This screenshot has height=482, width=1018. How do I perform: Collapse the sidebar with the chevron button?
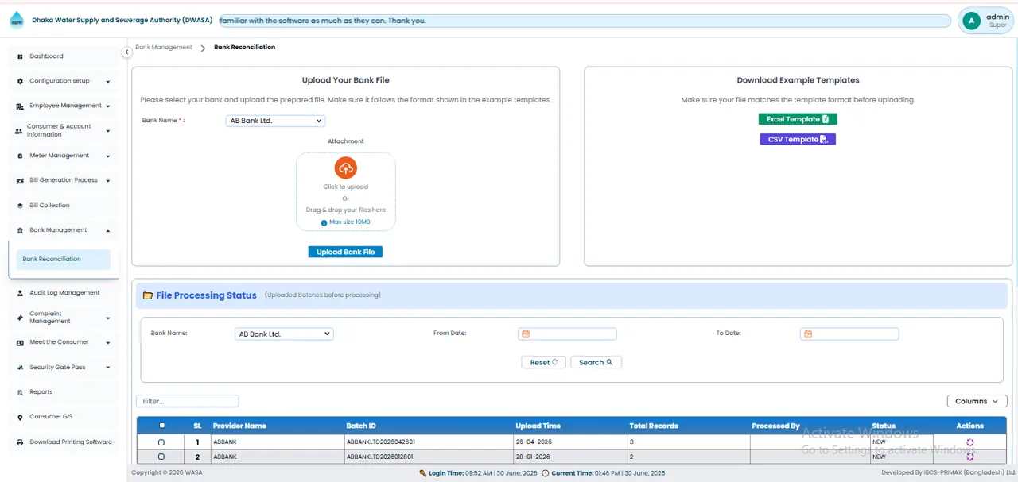(x=126, y=52)
